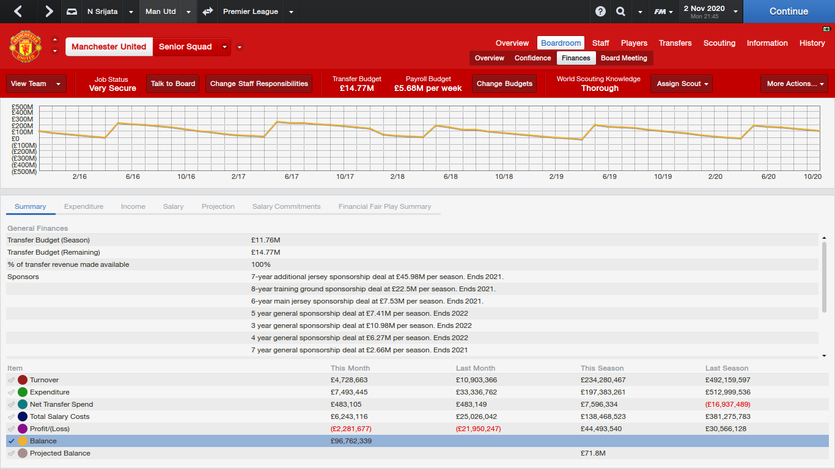Viewport: 835px width, 469px height.
Task: Open the Scouting tab
Action: (719, 43)
